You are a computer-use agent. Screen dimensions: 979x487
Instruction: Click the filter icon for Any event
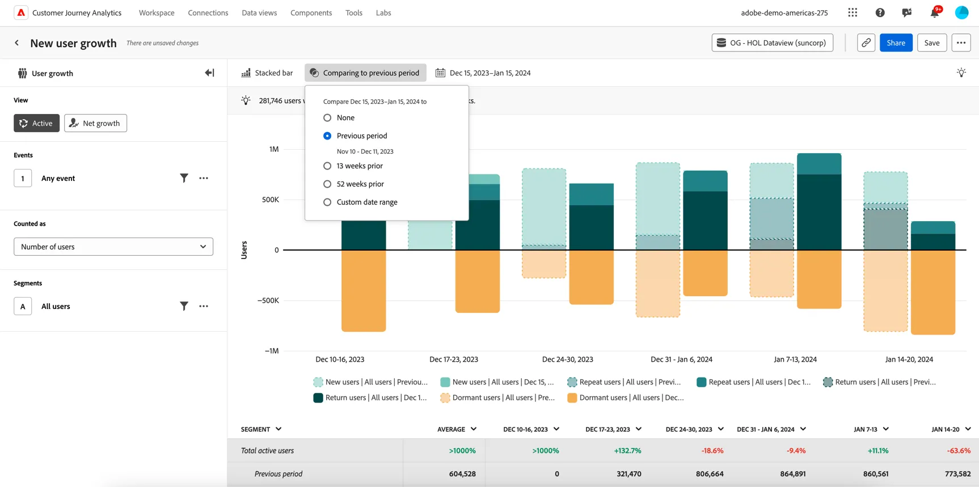point(184,178)
